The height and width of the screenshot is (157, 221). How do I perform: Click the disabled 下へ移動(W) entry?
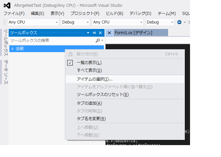(125, 135)
